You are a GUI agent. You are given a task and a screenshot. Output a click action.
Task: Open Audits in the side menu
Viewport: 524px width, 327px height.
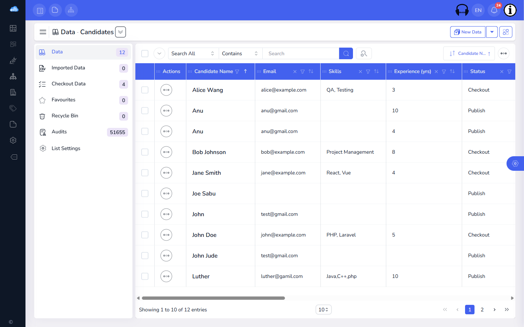click(x=83, y=132)
